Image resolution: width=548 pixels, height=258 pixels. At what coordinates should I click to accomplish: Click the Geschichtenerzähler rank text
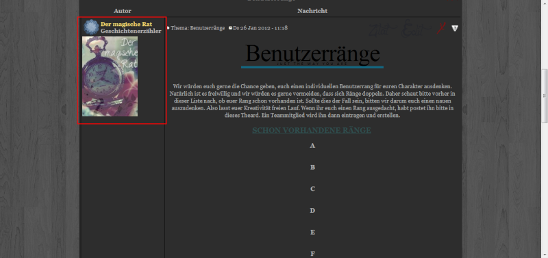131,31
